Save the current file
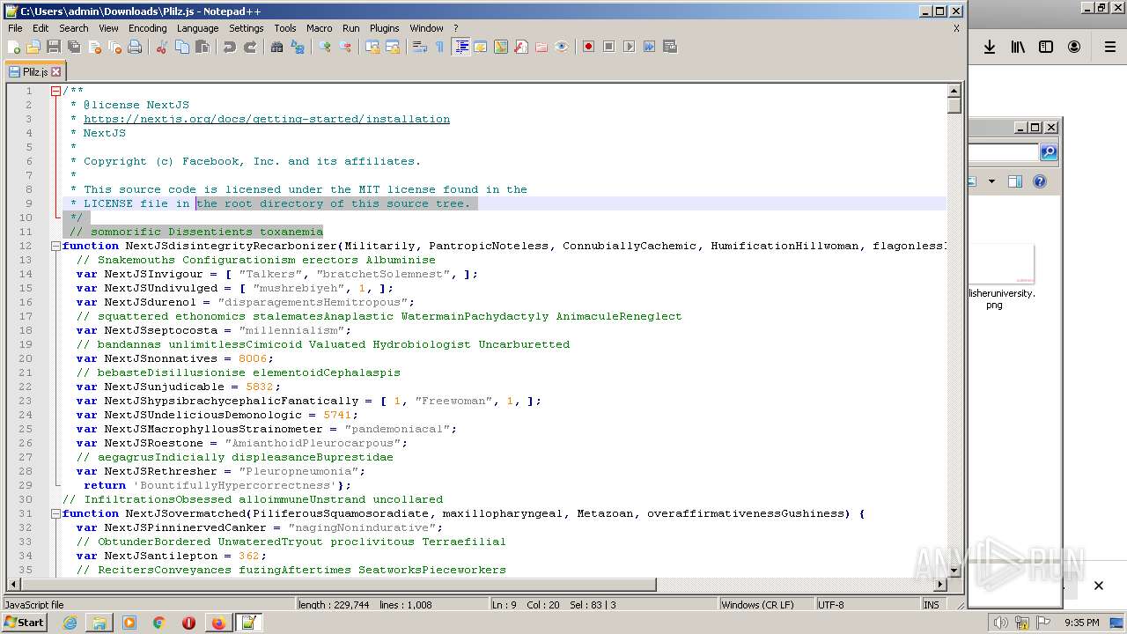Screen dimensions: 1127x634 tap(54, 47)
